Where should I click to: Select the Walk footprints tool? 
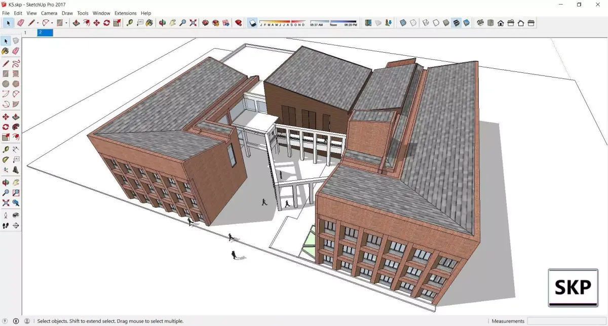[6, 225]
